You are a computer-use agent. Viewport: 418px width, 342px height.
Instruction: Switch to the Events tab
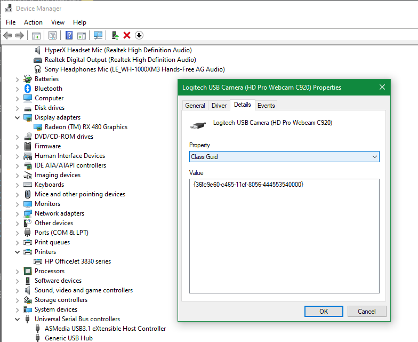tap(266, 106)
